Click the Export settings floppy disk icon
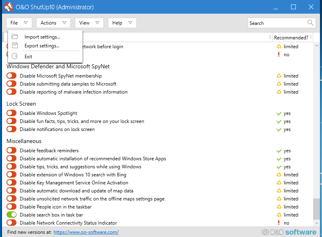322x237 pixels. pos(15,45)
